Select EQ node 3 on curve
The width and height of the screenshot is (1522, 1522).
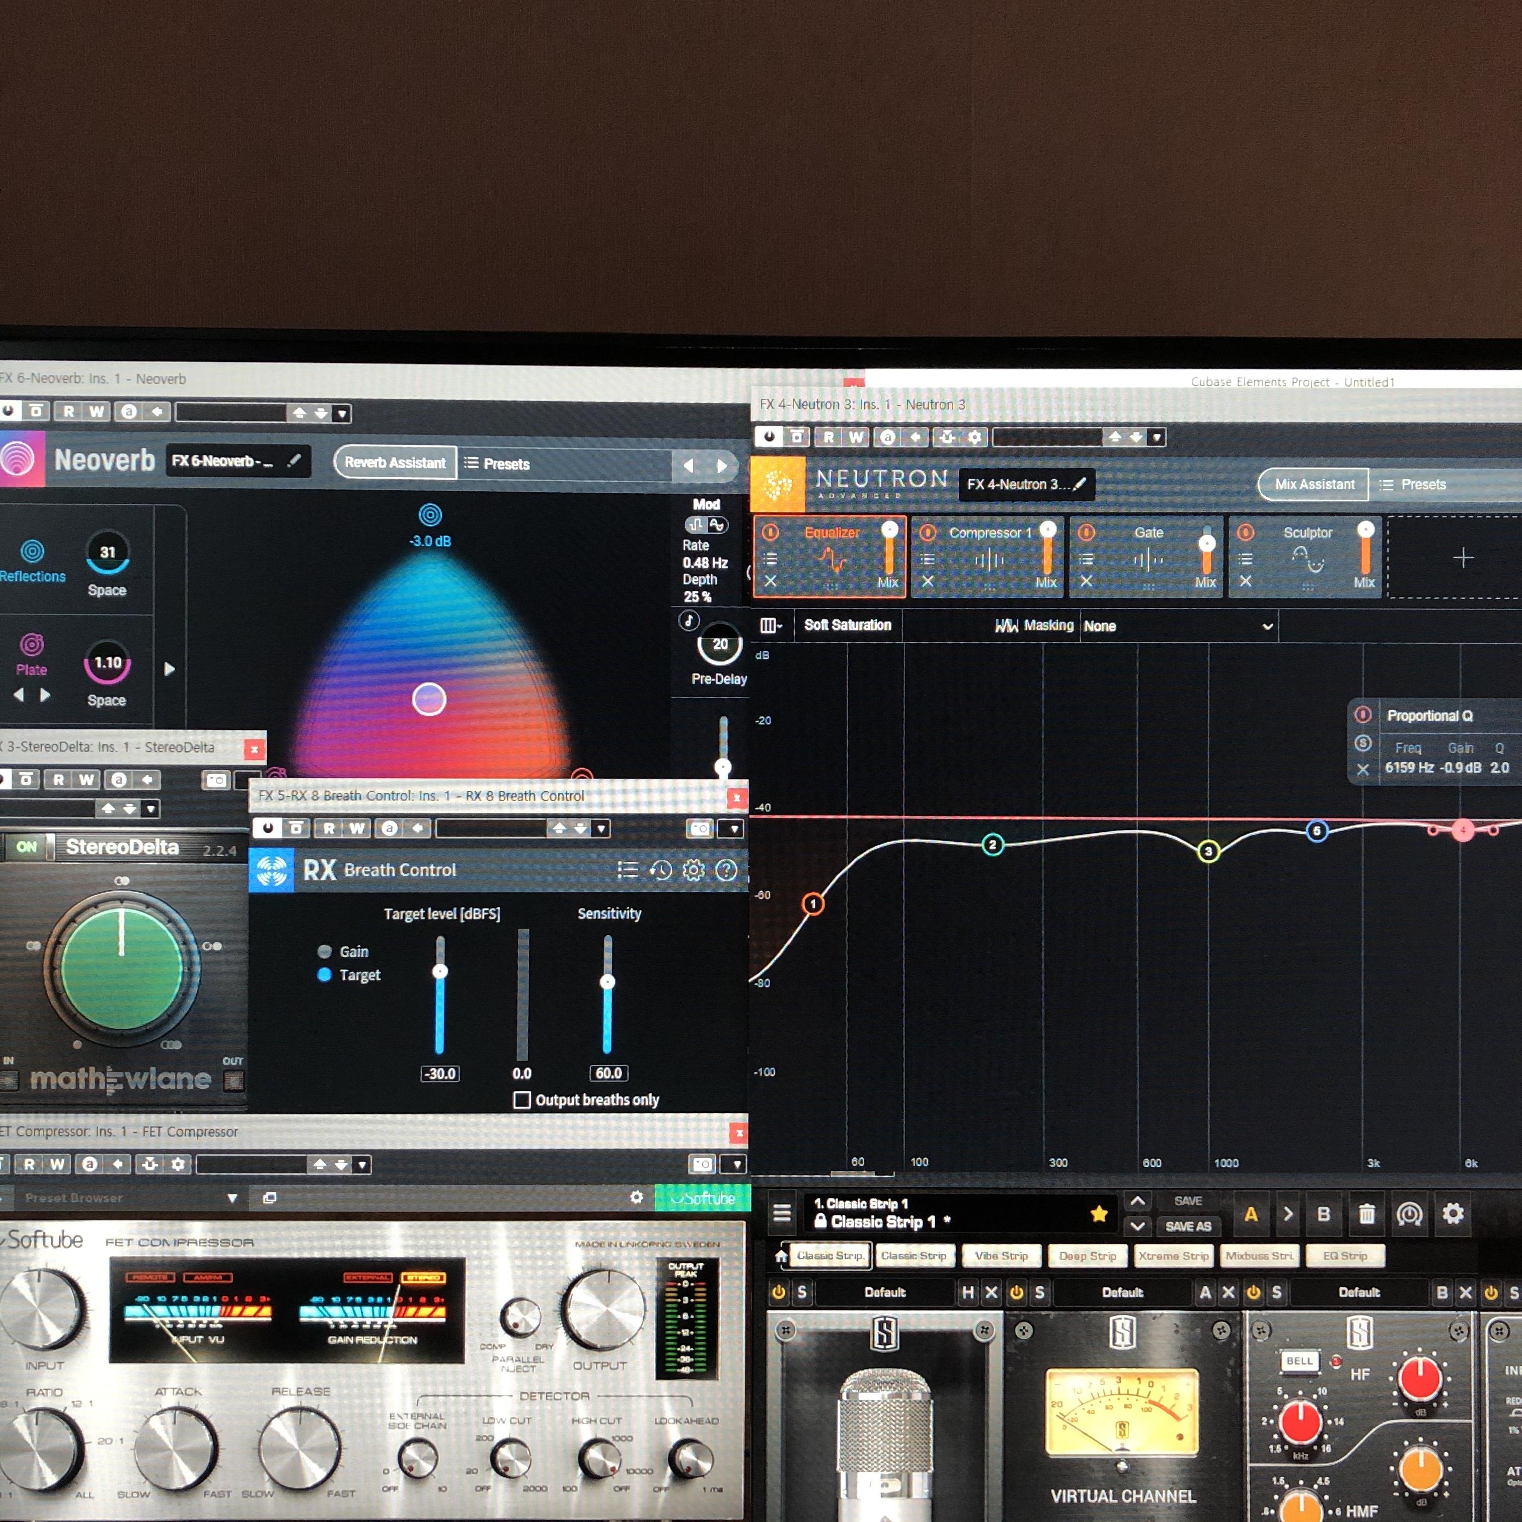(1207, 852)
